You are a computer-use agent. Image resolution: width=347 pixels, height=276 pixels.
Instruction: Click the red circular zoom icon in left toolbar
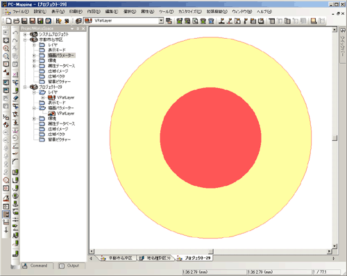tap(6, 180)
